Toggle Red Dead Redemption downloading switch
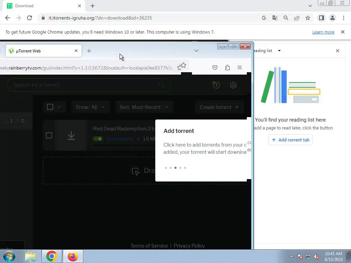This screenshot has width=351, height=263. pos(98,139)
